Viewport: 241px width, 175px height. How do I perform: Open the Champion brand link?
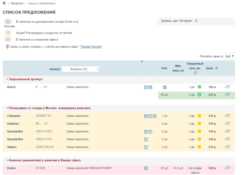point(14,115)
